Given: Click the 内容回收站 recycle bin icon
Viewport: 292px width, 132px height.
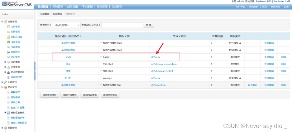Looking at the screenshot, I should pos(8,77).
